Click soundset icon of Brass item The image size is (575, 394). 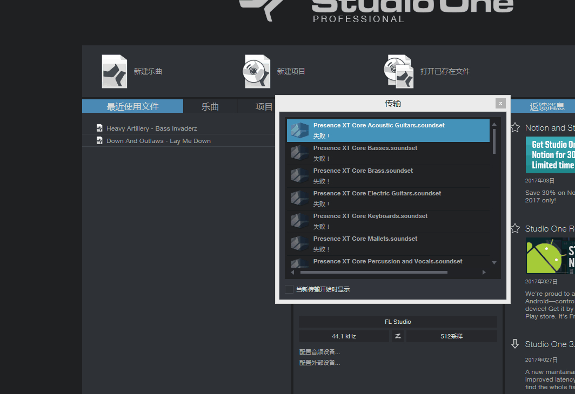[x=299, y=176]
